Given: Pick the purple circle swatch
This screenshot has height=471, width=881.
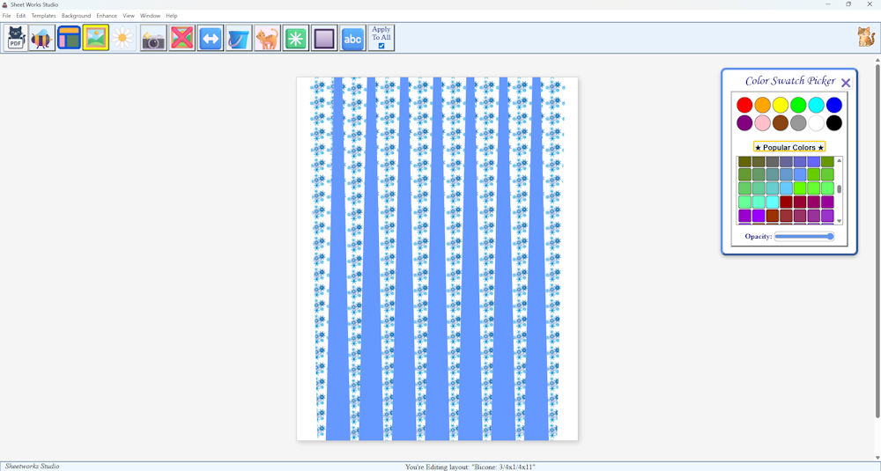Looking at the screenshot, I should point(744,123).
